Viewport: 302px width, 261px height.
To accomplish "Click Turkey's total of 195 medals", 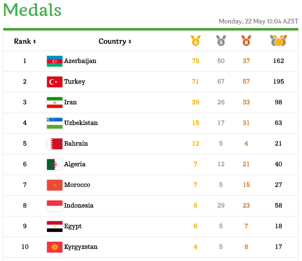I will (279, 82).
